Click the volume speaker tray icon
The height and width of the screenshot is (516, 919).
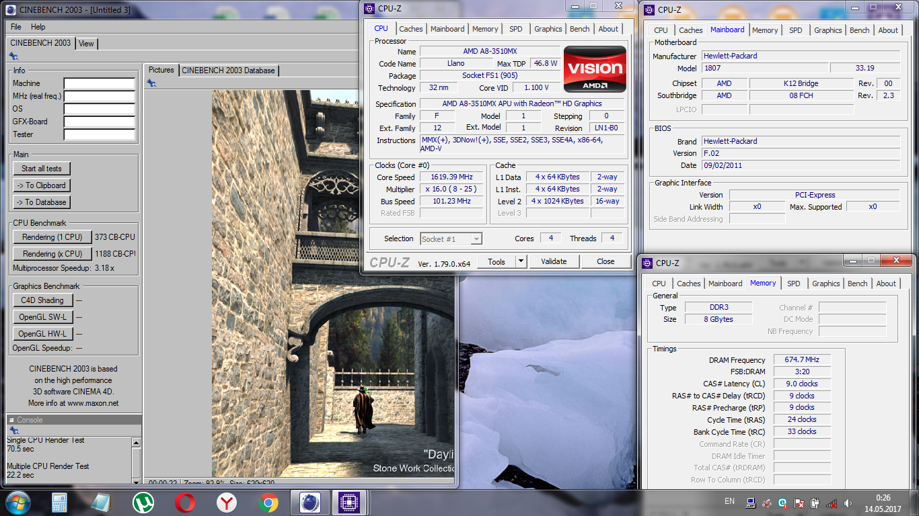pyautogui.click(x=848, y=502)
